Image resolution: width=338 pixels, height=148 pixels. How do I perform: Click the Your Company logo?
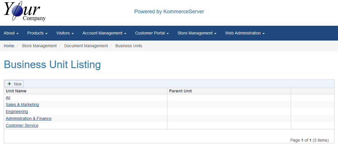click(x=24, y=12)
